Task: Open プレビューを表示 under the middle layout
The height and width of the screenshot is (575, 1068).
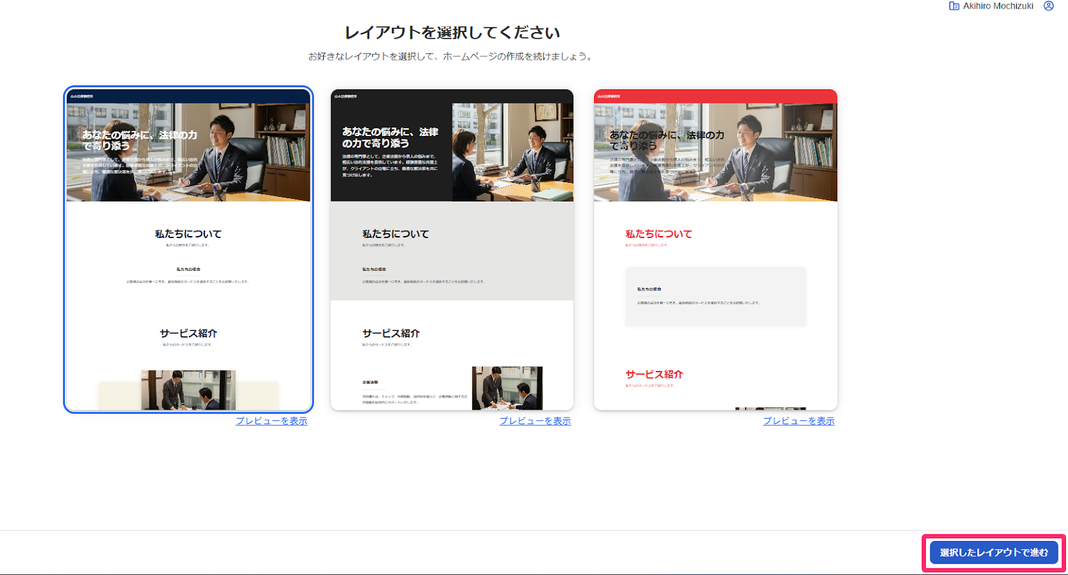Action: pyautogui.click(x=535, y=421)
